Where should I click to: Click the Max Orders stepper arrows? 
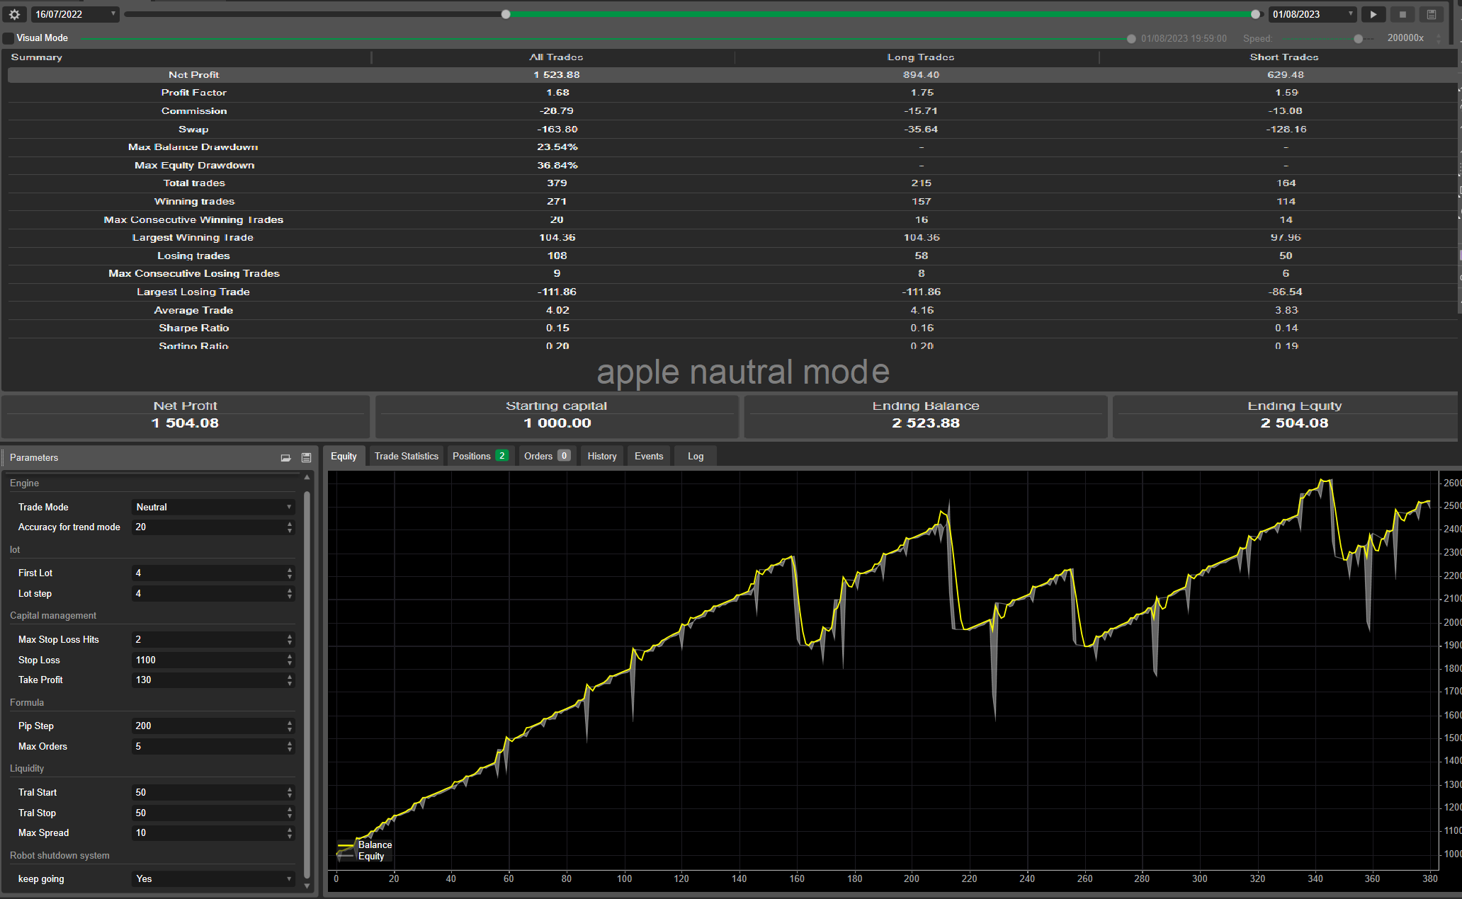(x=290, y=747)
